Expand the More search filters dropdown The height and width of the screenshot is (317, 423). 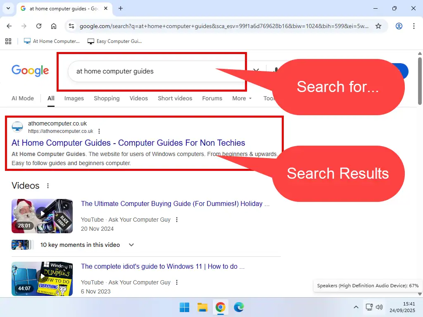[242, 98]
